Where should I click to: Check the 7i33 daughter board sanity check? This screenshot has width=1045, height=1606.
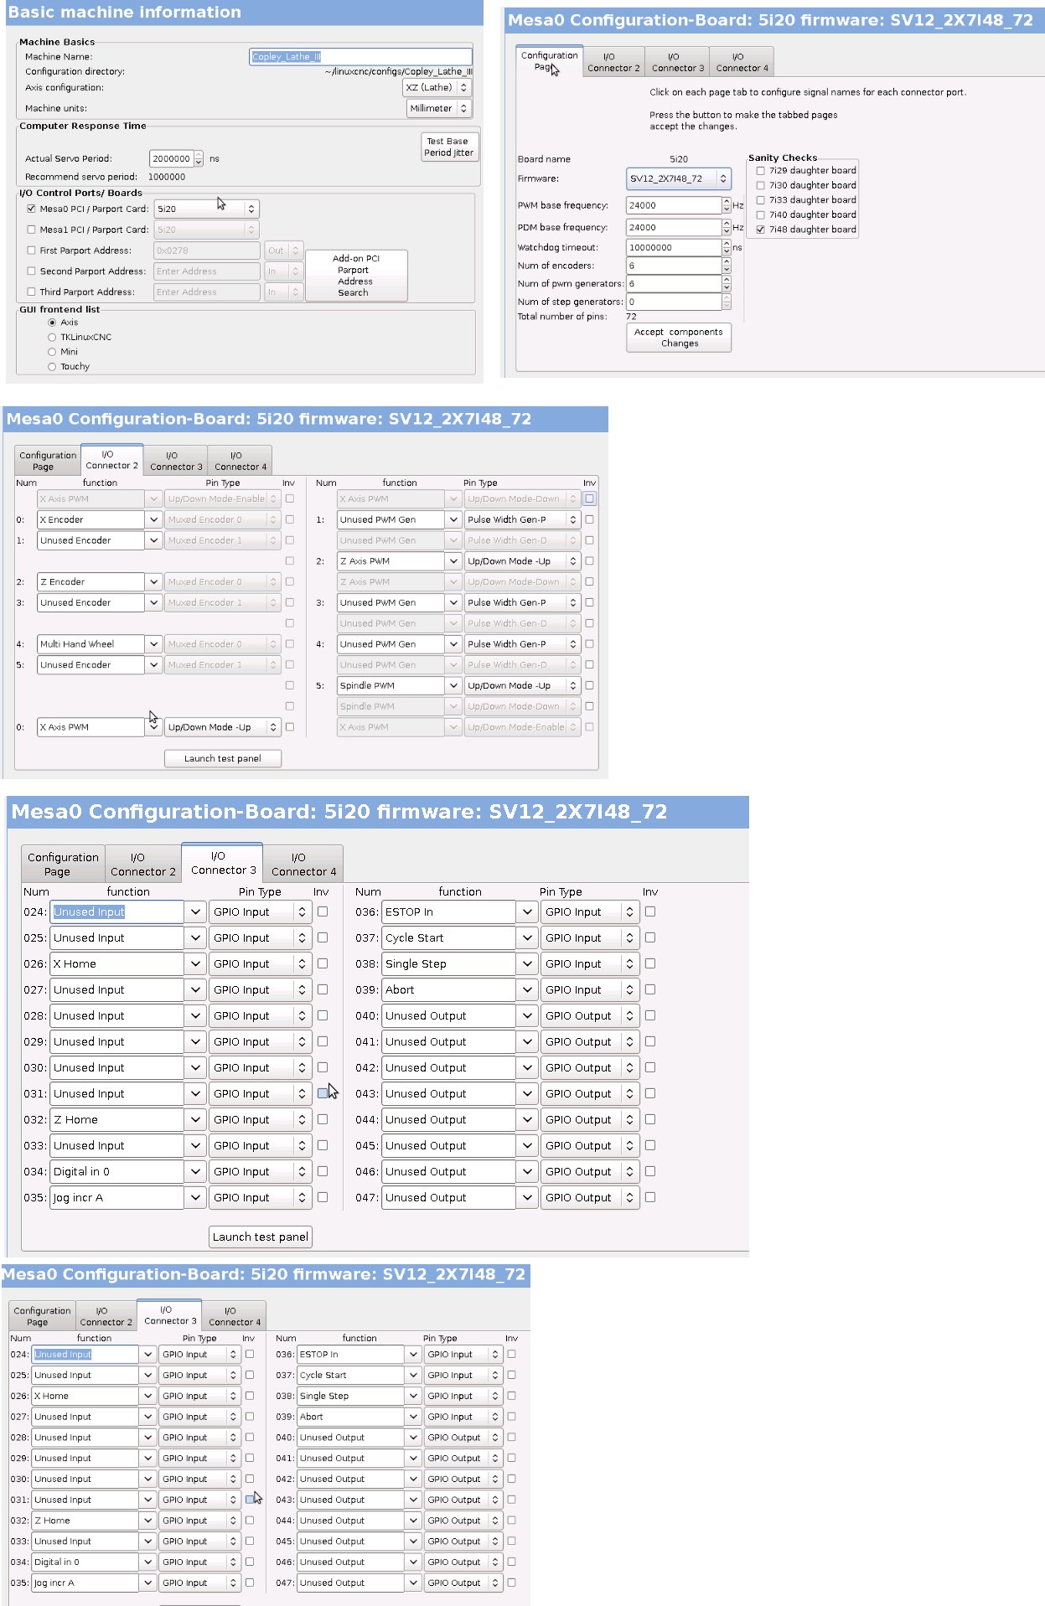(761, 200)
